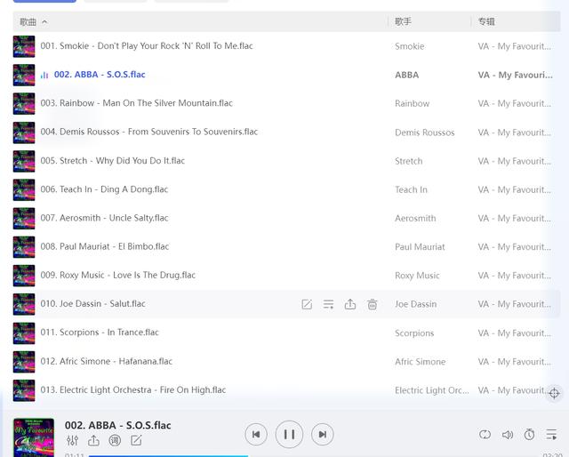Open the equalizer settings

(x=72, y=441)
